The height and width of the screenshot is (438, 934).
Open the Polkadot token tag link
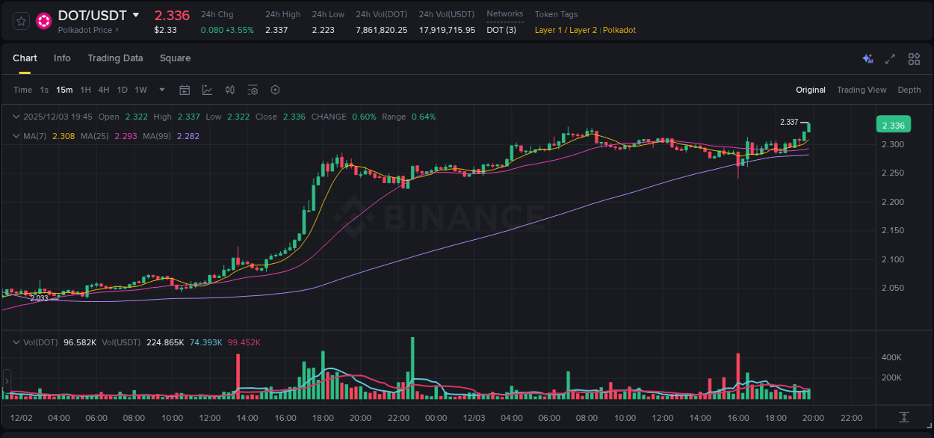tap(619, 30)
